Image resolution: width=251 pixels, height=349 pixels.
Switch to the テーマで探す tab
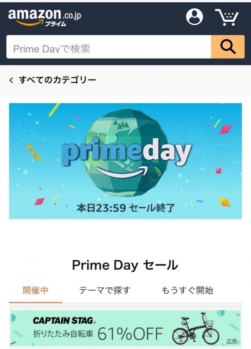[x=105, y=290]
